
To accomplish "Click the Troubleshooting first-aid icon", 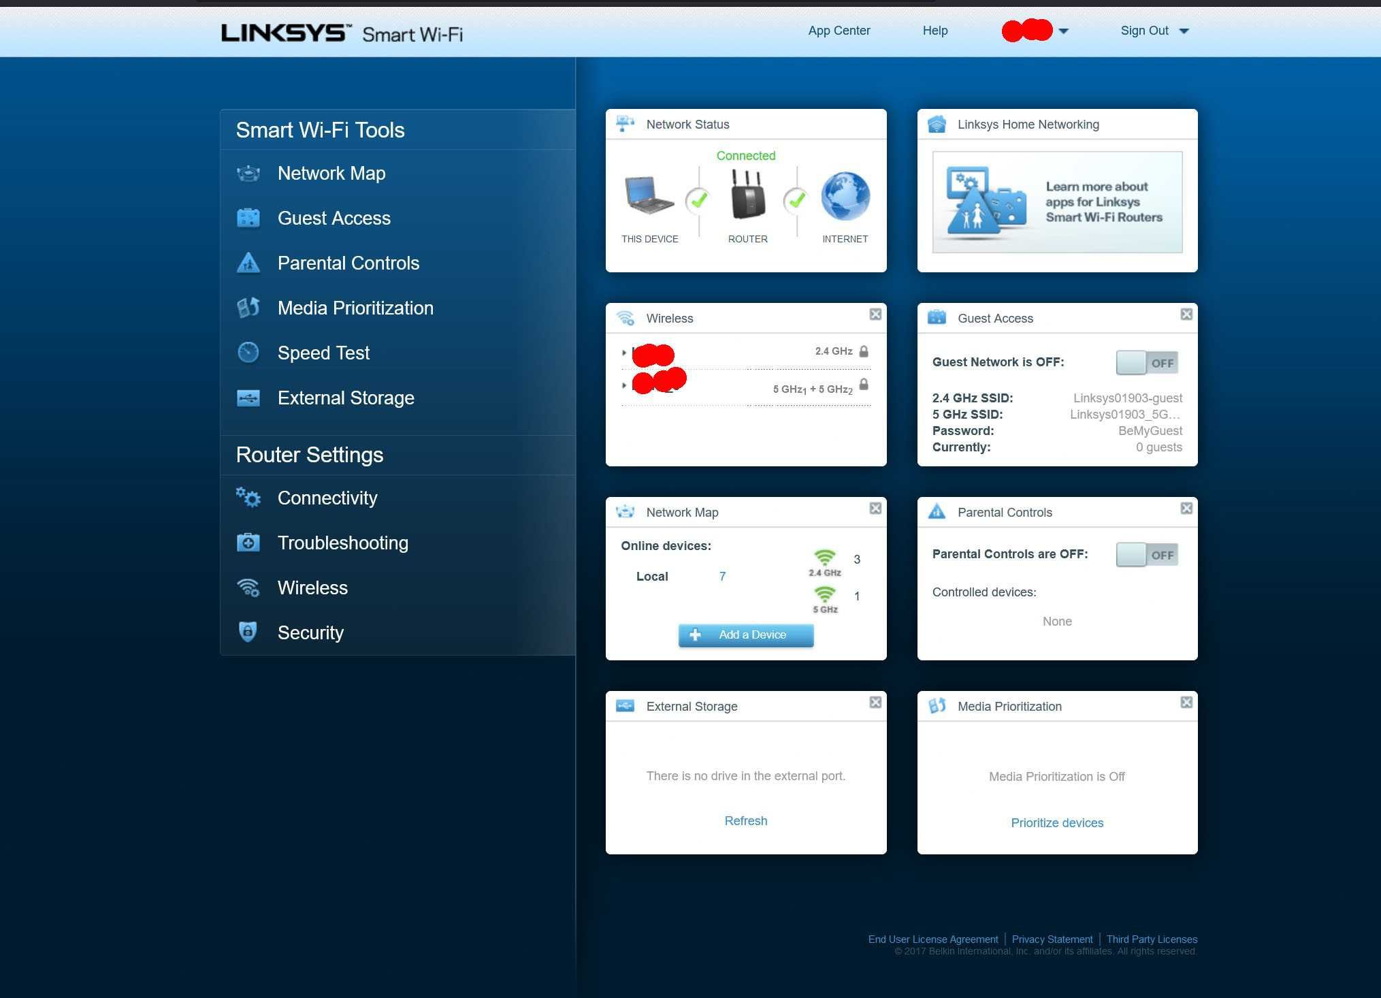I will coord(248,543).
